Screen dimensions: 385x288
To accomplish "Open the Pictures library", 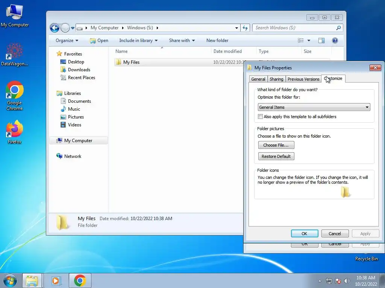I will [x=76, y=117].
